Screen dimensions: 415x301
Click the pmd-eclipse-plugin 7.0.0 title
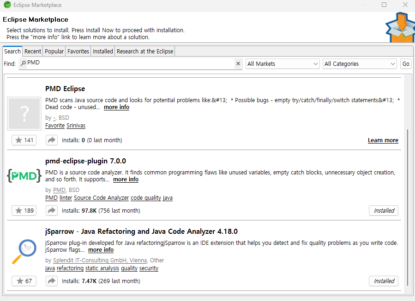(x=85, y=161)
